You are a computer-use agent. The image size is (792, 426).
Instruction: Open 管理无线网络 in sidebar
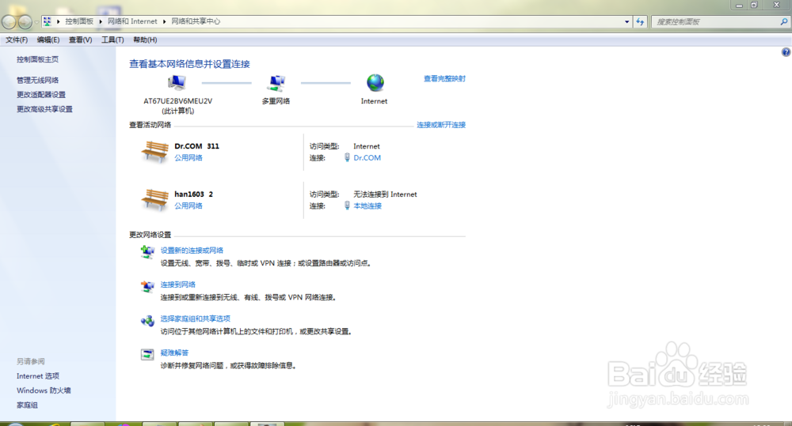[37, 80]
